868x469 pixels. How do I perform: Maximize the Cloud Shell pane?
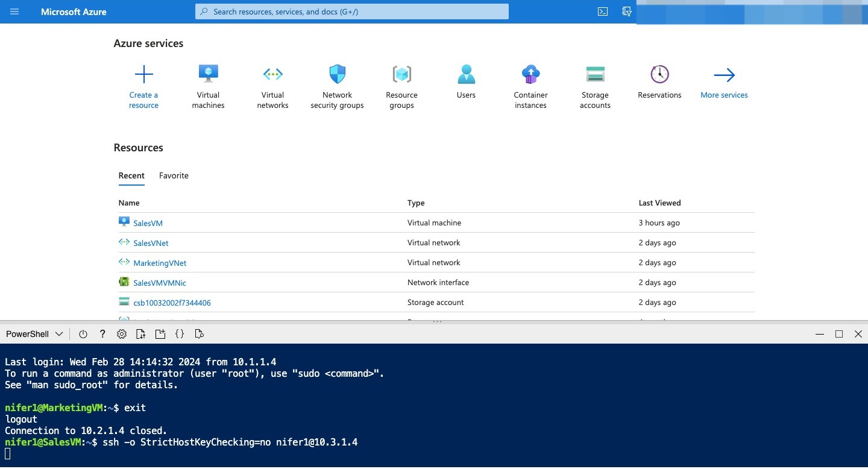(x=838, y=334)
